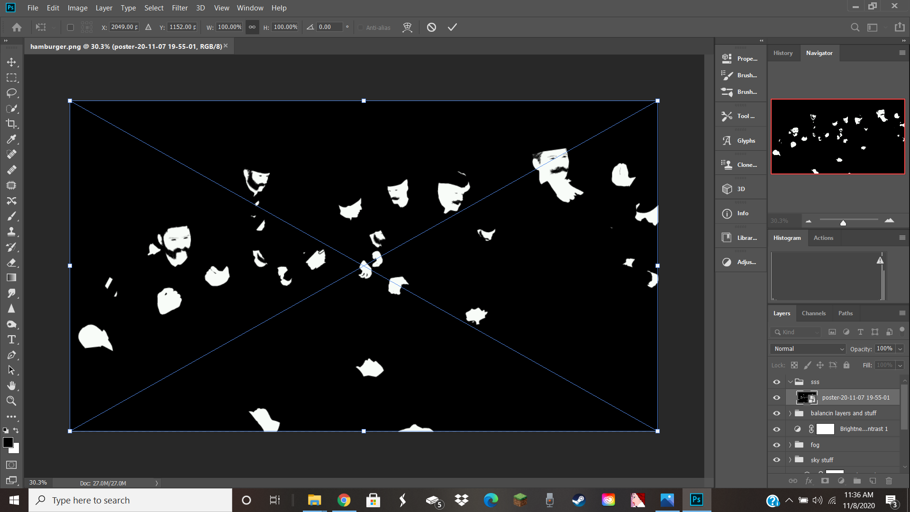Screen dimensions: 910x512
Task: Collapse the sss layer group
Action: coord(790,382)
